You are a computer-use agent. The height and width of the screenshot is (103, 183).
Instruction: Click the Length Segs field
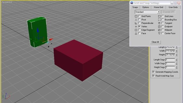(170, 60)
